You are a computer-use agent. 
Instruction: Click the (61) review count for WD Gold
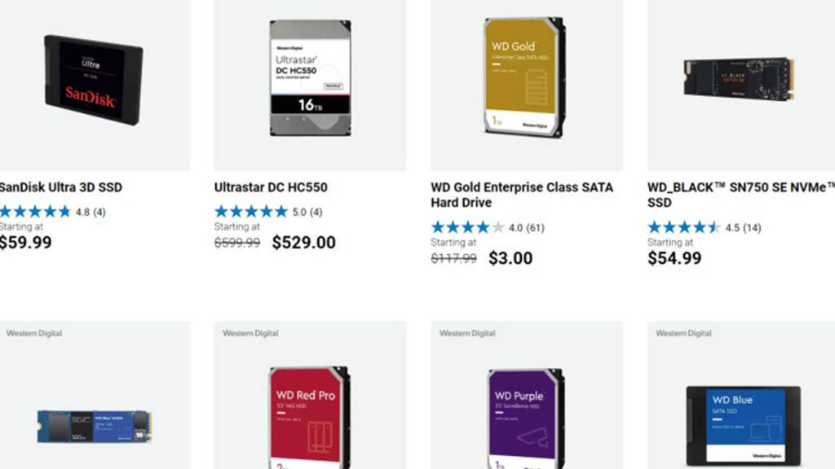536,228
